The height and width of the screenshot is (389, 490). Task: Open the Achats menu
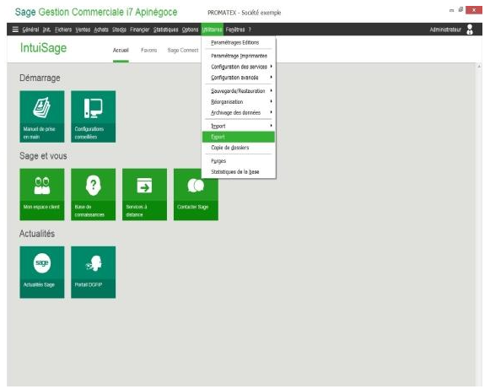pos(101,30)
